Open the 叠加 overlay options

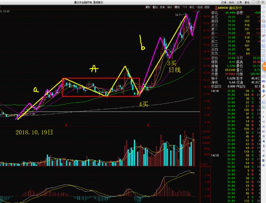[x=155, y=7]
